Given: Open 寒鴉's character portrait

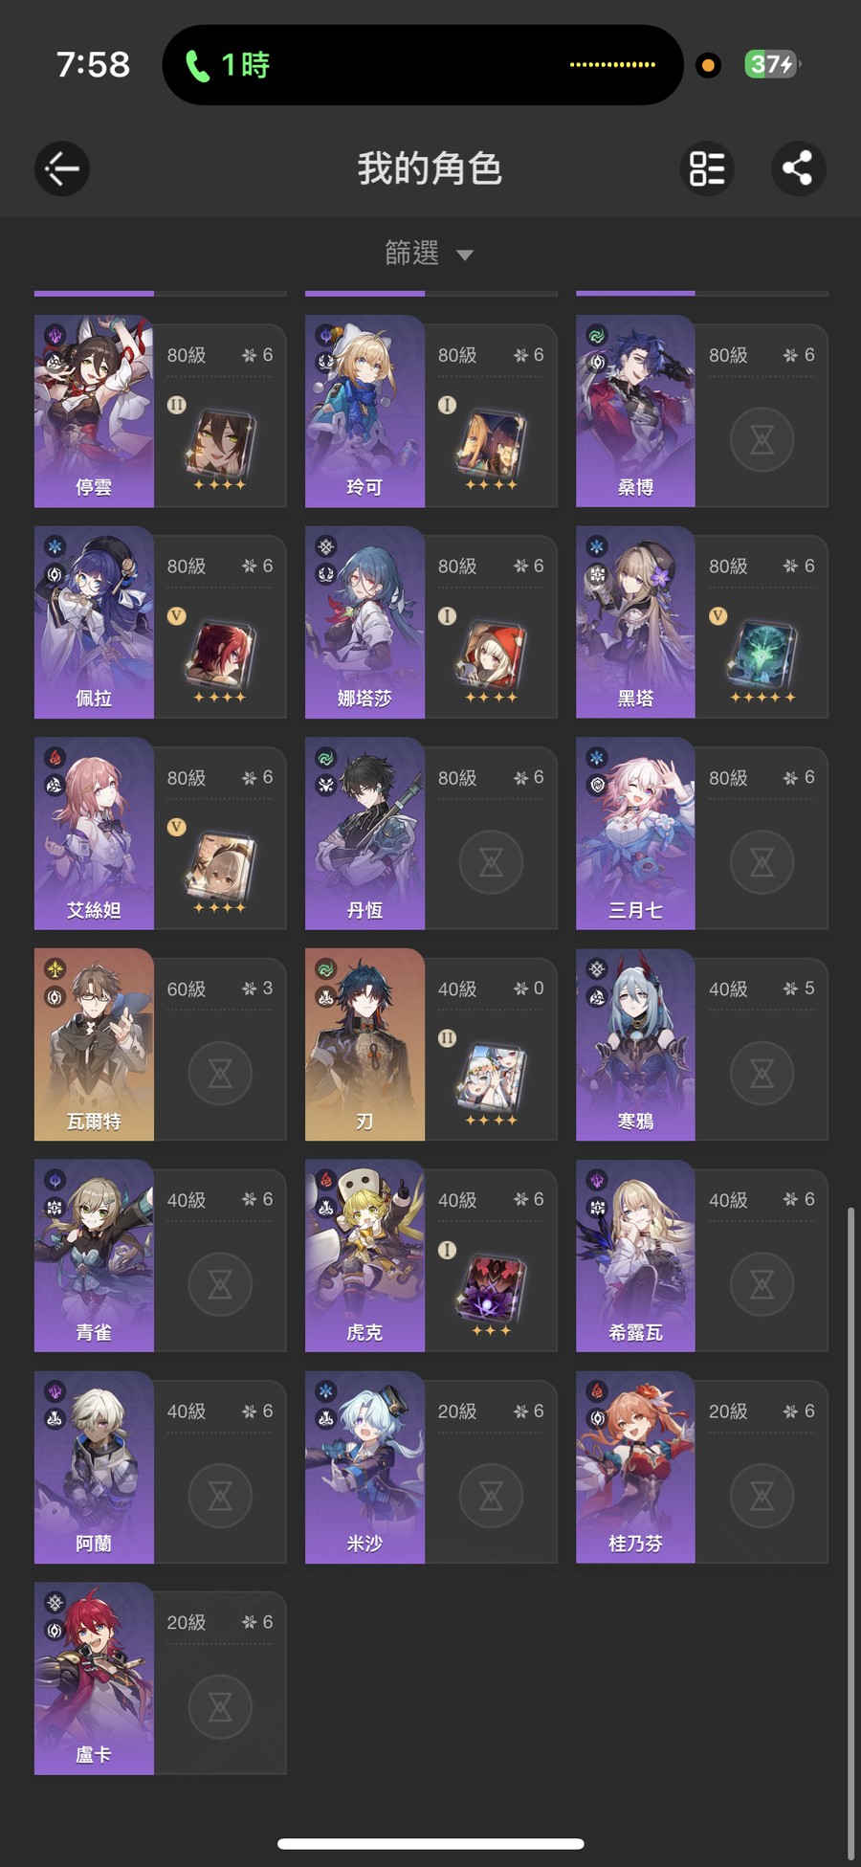Looking at the screenshot, I should [635, 1044].
